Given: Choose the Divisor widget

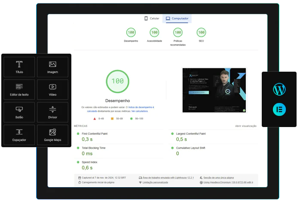Looking at the screenshot, I should coord(52,112).
